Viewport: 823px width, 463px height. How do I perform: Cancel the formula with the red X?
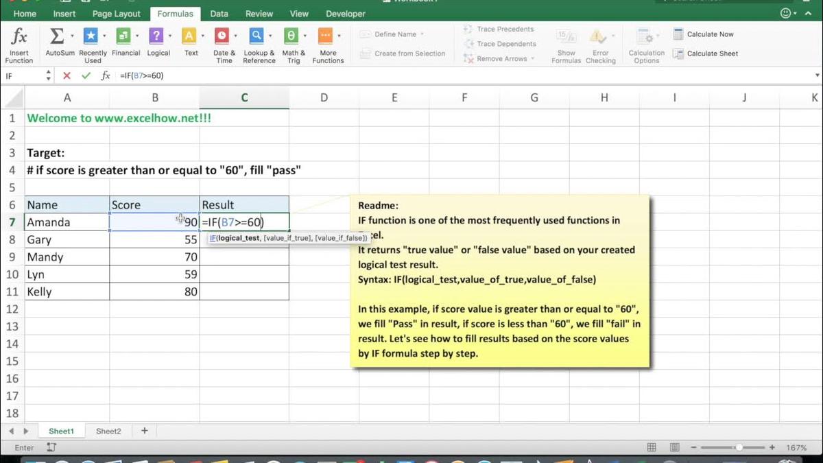tap(66, 75)
